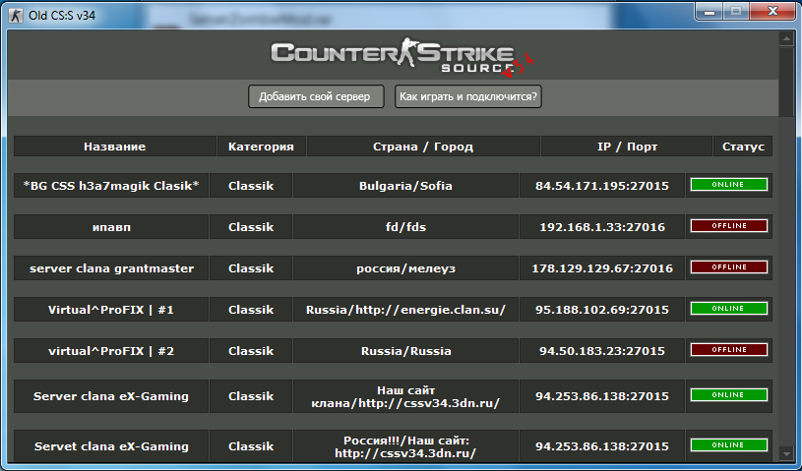The width and height of the screenshot is (802, 471).
Task: Click ONLINE status badge for BG CSS h3a7magik
Action: [x=729, y=185]
